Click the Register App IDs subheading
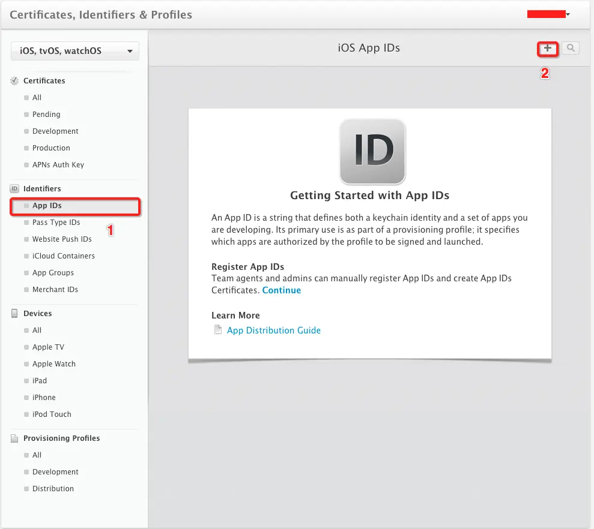The width and height of the screenshot is (594, 529). (248, 267)
